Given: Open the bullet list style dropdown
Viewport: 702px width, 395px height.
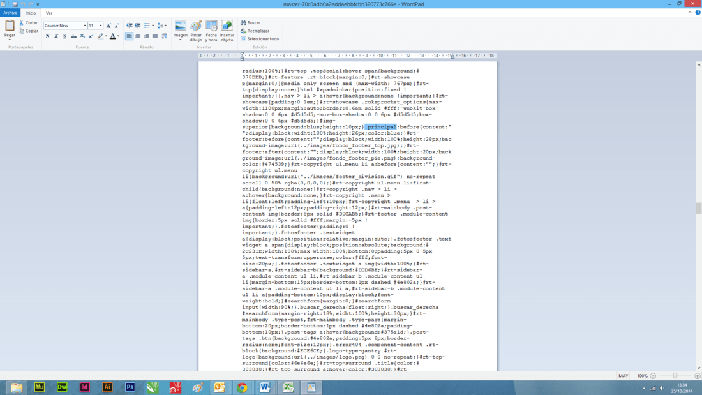Looking at the screenshot, I should point(153,26).
